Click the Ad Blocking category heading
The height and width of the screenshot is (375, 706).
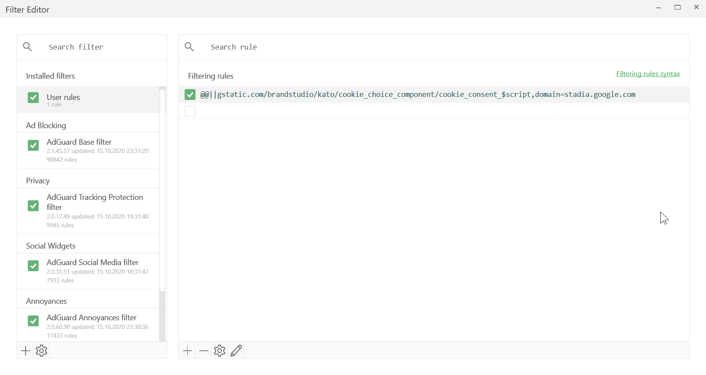[46, 126]
